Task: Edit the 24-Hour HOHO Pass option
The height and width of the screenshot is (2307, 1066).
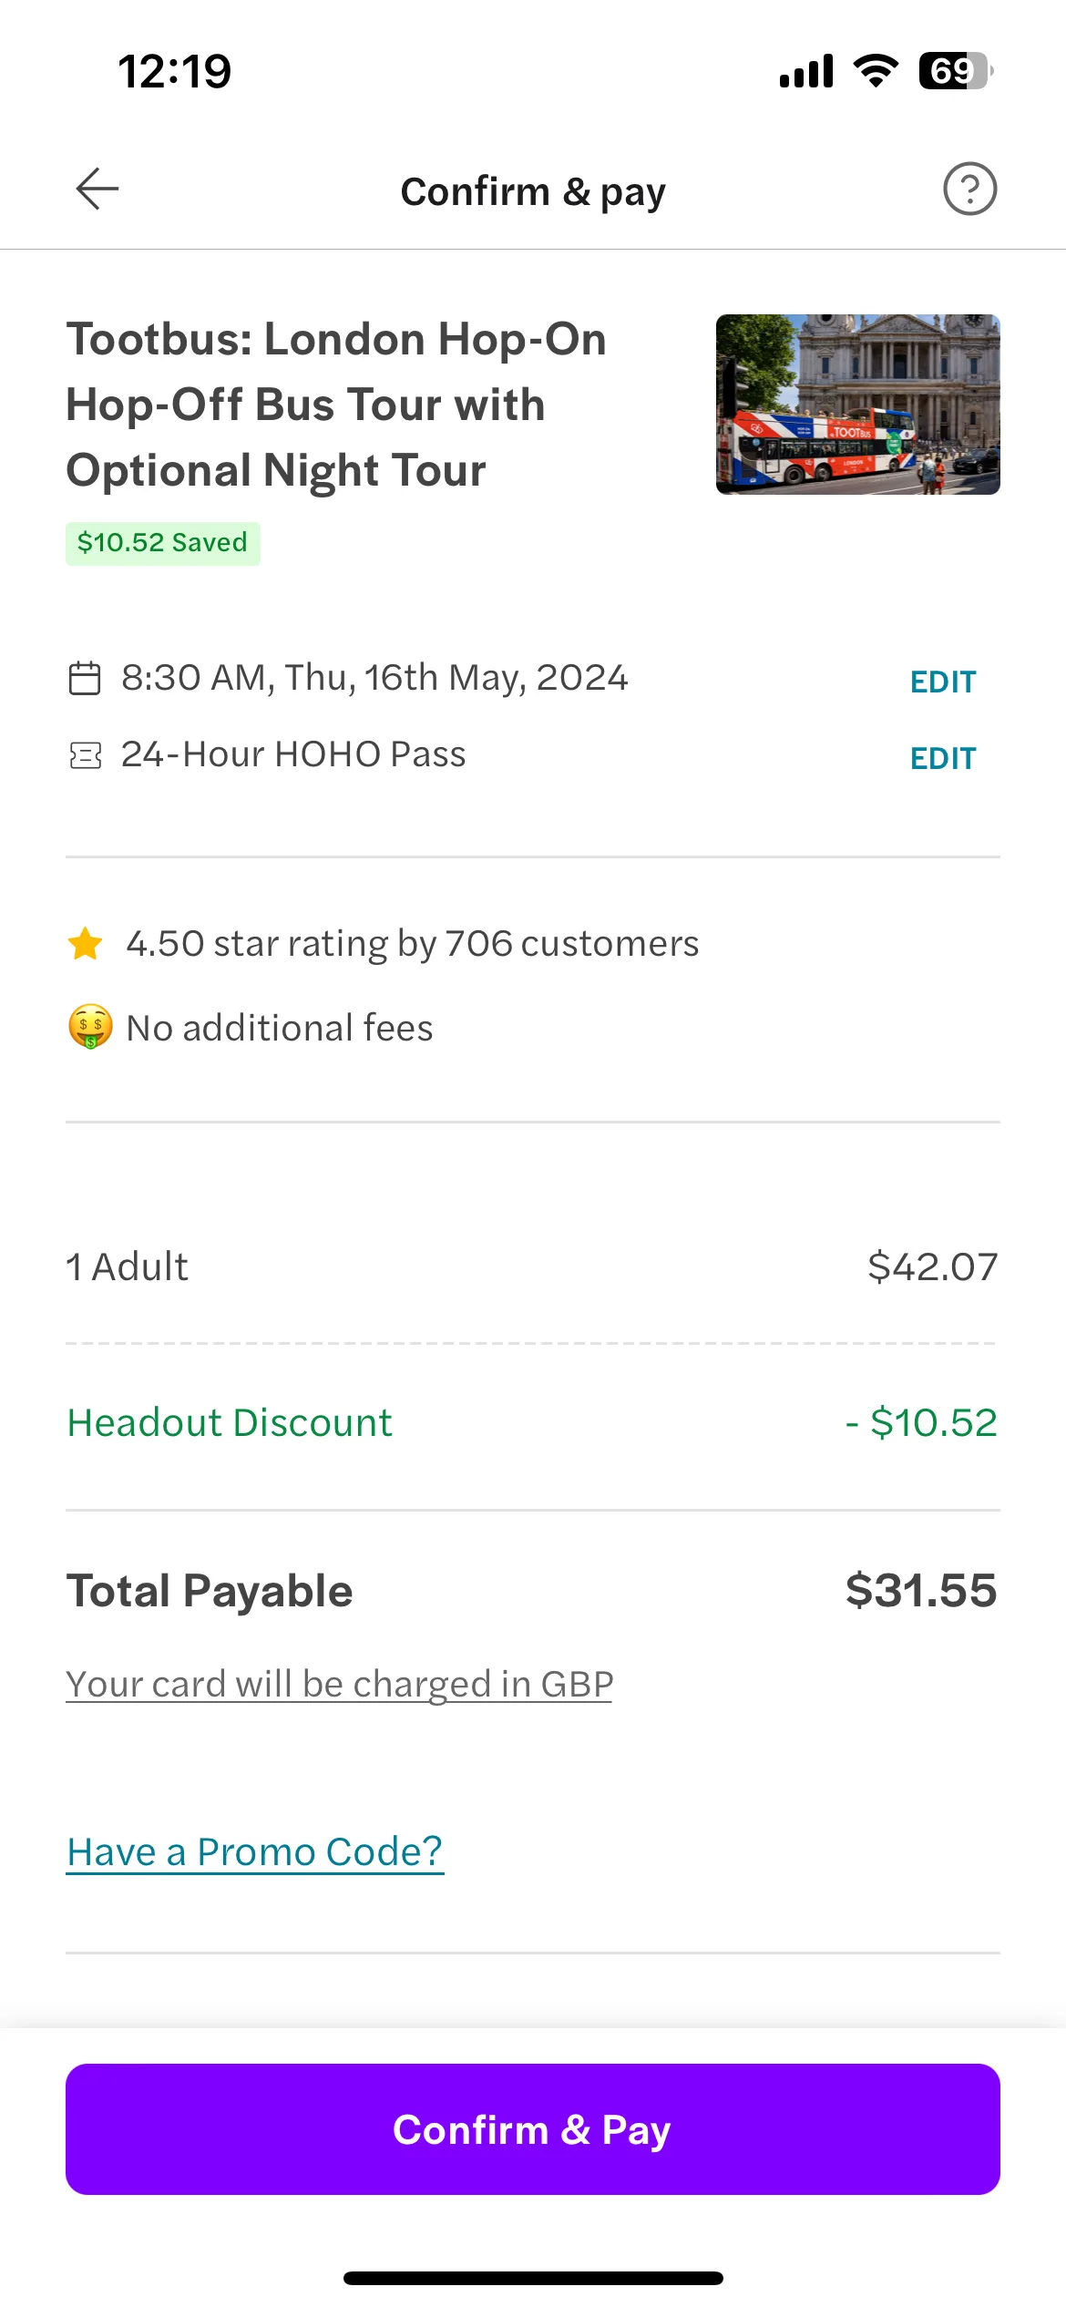Action: point(943,758)
